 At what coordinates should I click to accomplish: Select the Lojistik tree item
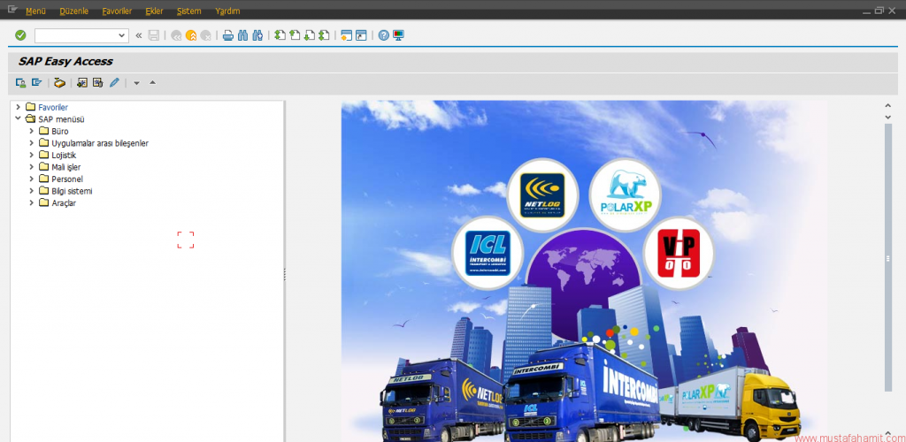pos(64,156)
